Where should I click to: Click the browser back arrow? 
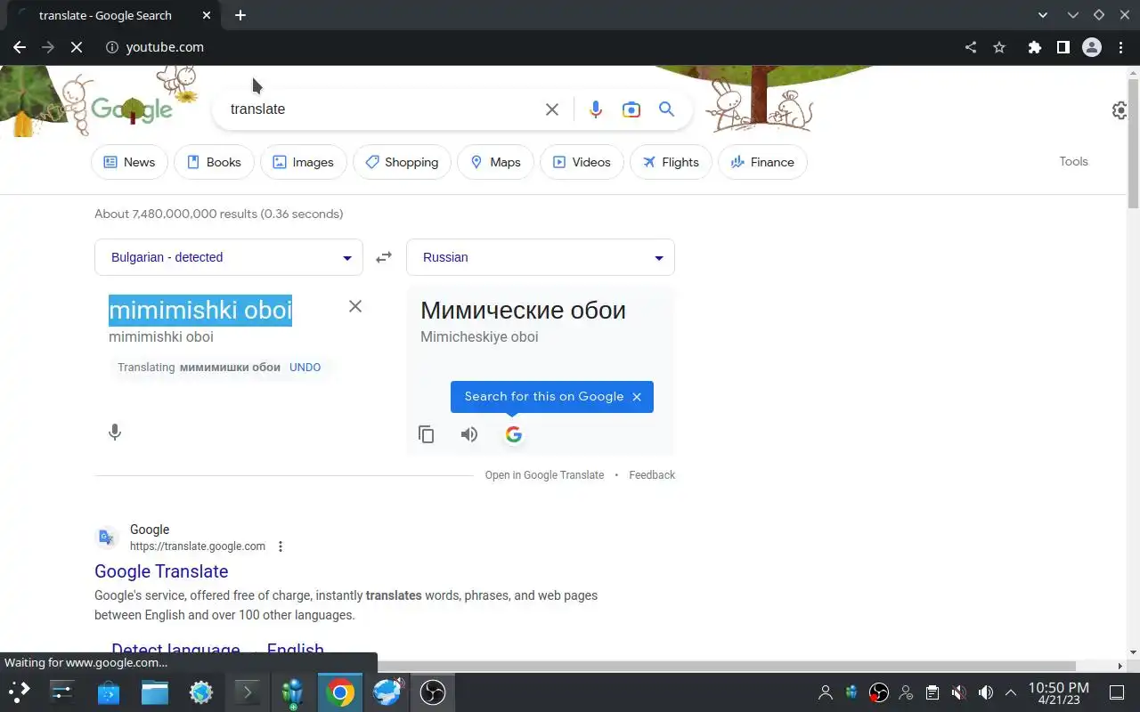pyautogui.click(x=20, y=47)
